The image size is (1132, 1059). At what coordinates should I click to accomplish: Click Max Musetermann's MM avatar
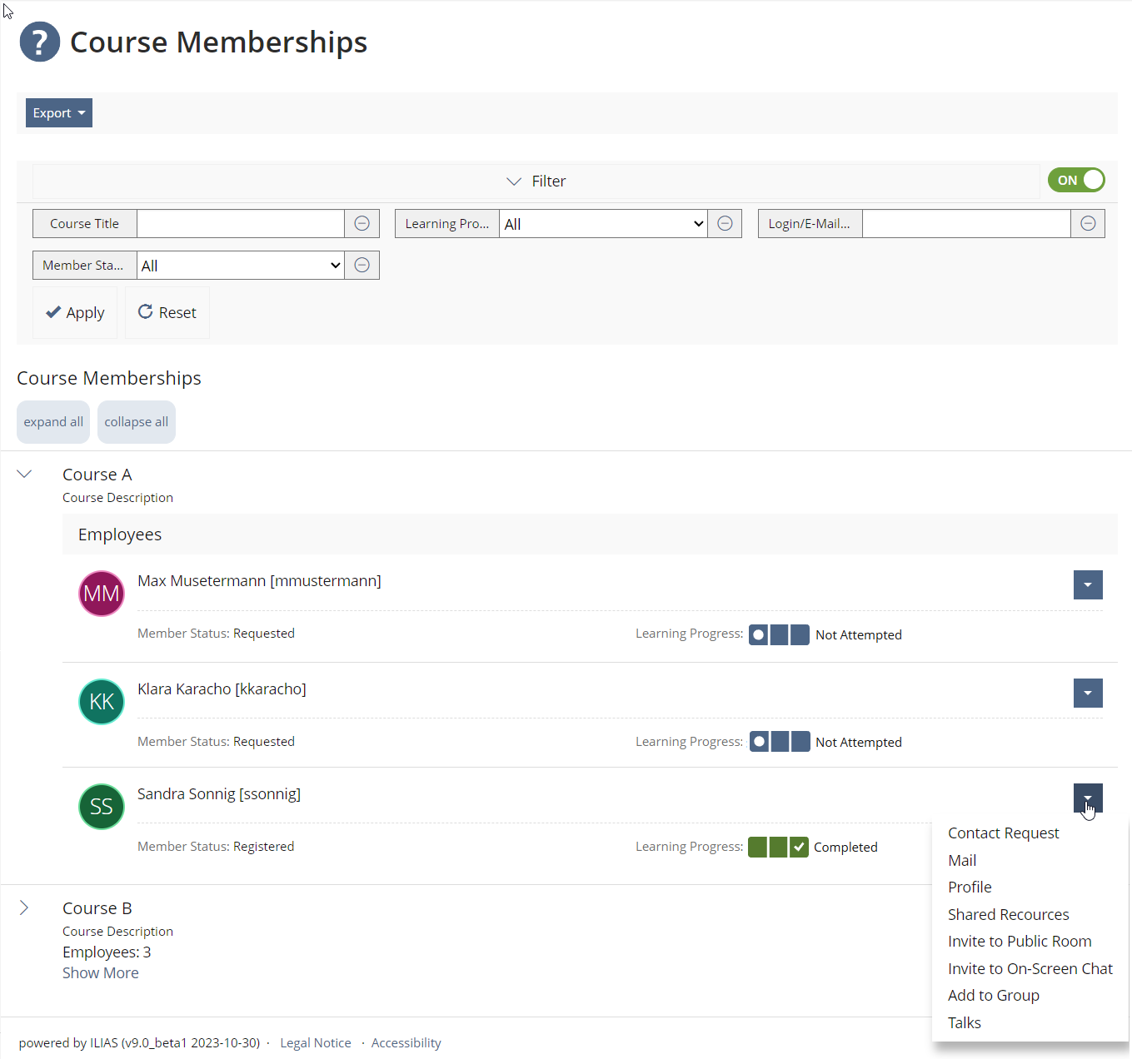click(102, 594)
